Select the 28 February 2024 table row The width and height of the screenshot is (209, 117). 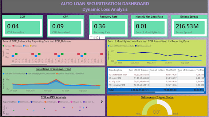point(156,85)
